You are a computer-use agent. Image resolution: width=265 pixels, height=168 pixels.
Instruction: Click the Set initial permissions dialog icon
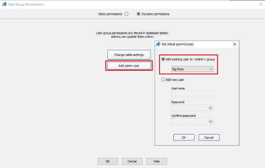pyautogui.click(x=158, y=44)
